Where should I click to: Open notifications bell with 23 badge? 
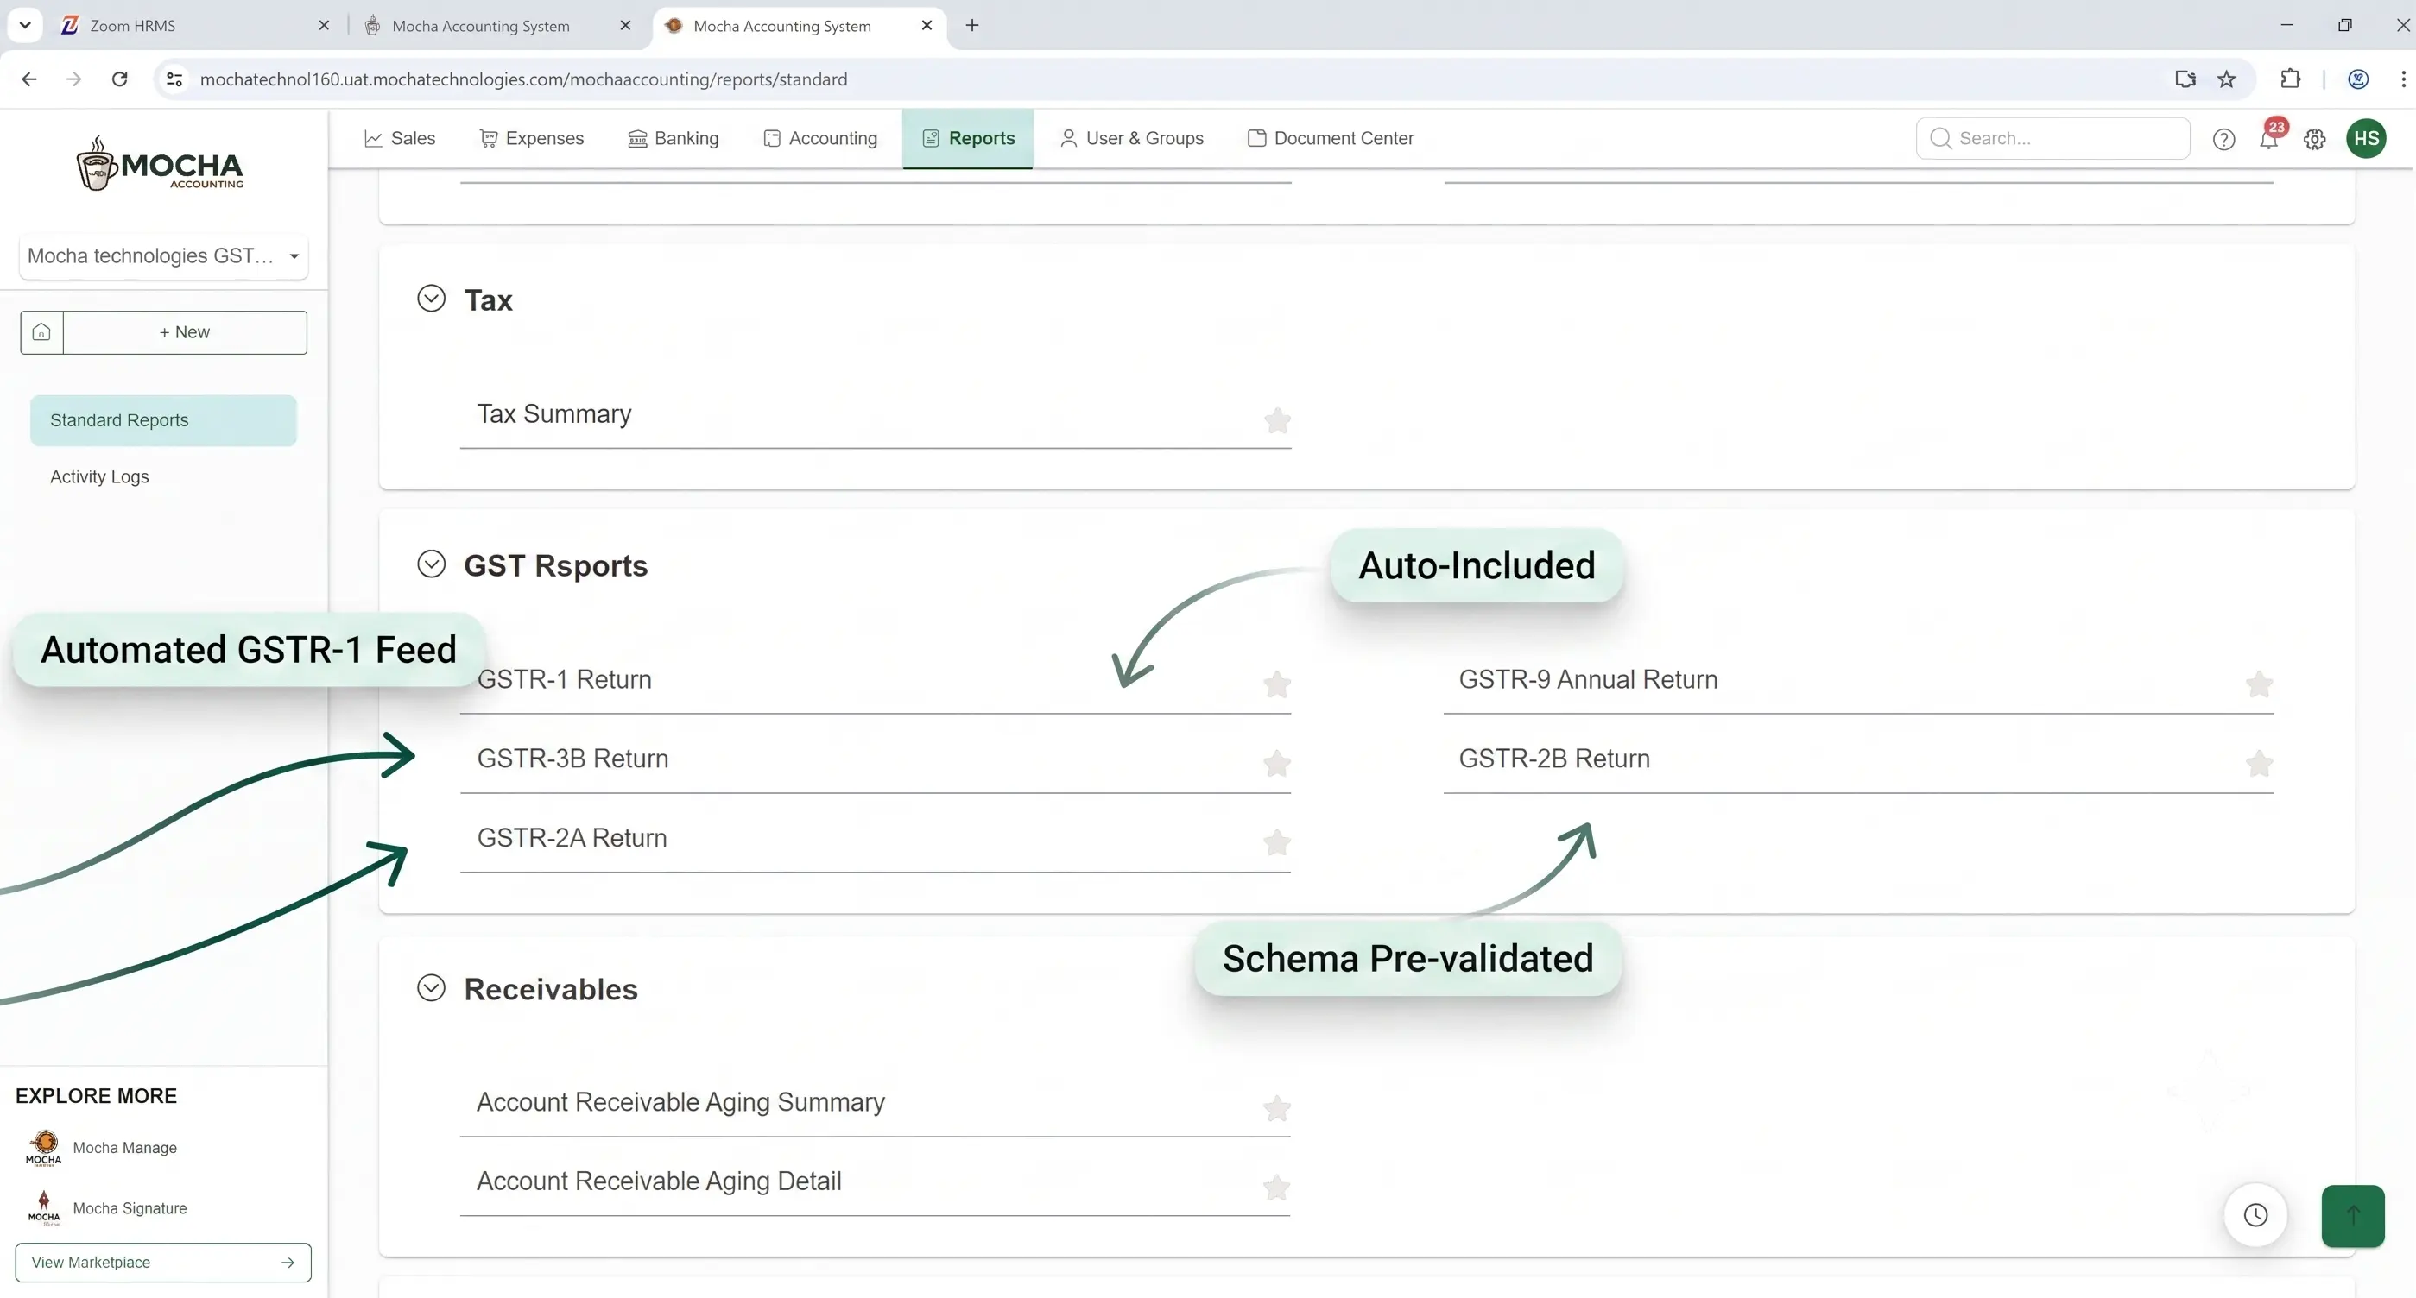[x=2268, y=139]
